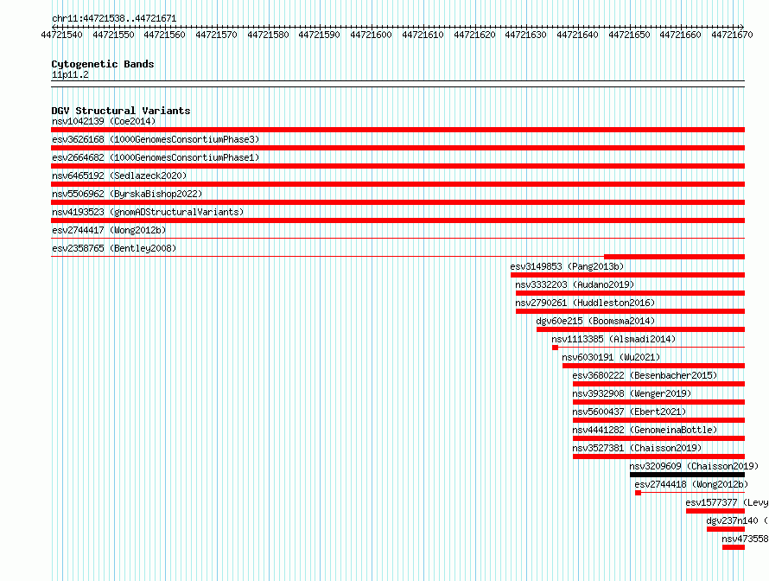This screenshot has width=769, height=581.
Task: Click red bar under esv2664682
Action: [x=397, y=166]
